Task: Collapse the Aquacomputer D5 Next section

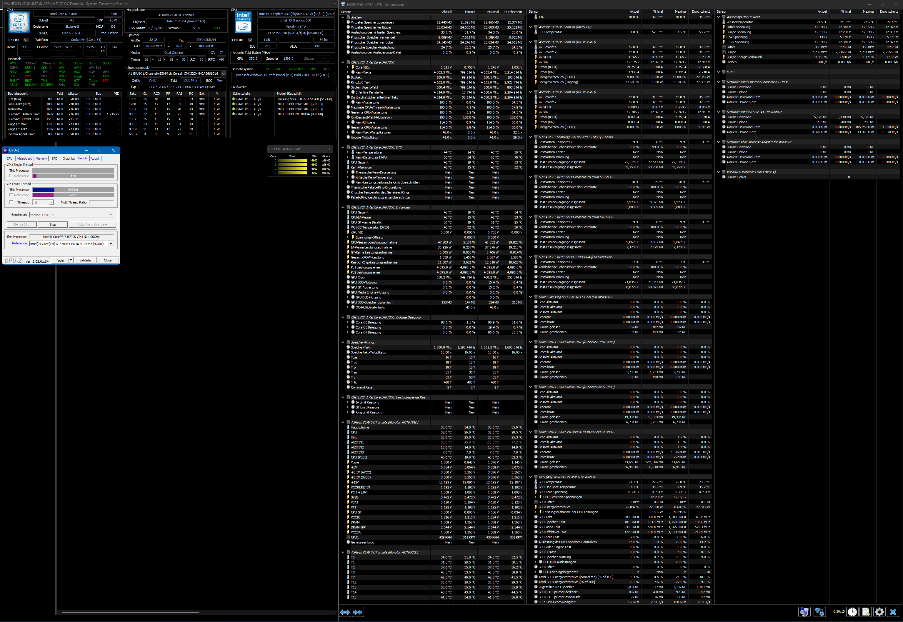Action: 719,17
